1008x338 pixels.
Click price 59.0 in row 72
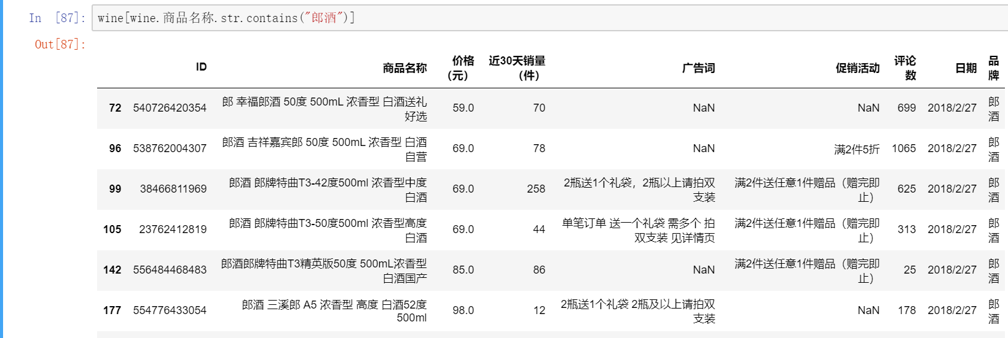pos(463,108)
